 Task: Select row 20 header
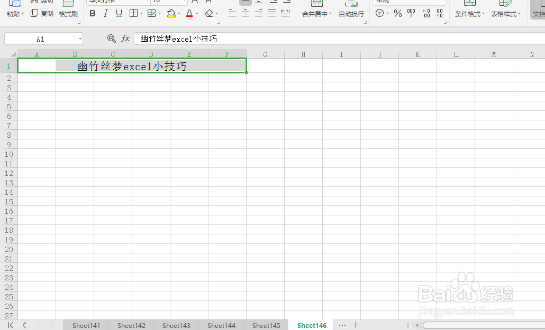[8, 249]
